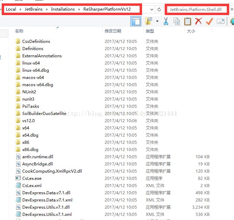Click the clipboard paste icon
The image size is (234, 220).
point(188,21)
